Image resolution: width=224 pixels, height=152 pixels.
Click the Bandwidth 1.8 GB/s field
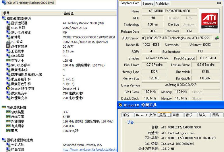pos(206,78)
